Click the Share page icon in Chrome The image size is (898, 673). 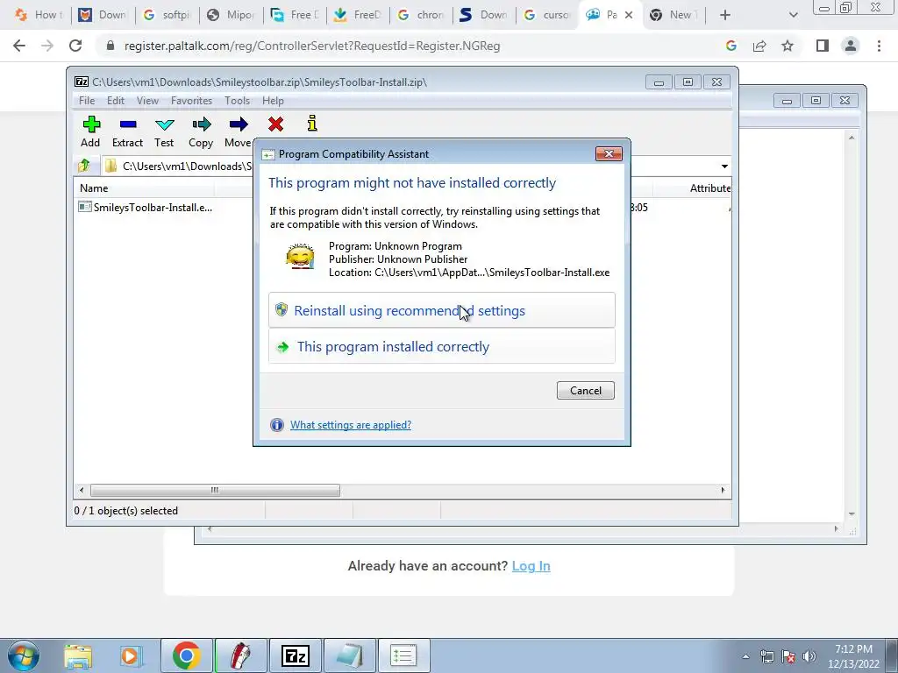tap(759, 46)
